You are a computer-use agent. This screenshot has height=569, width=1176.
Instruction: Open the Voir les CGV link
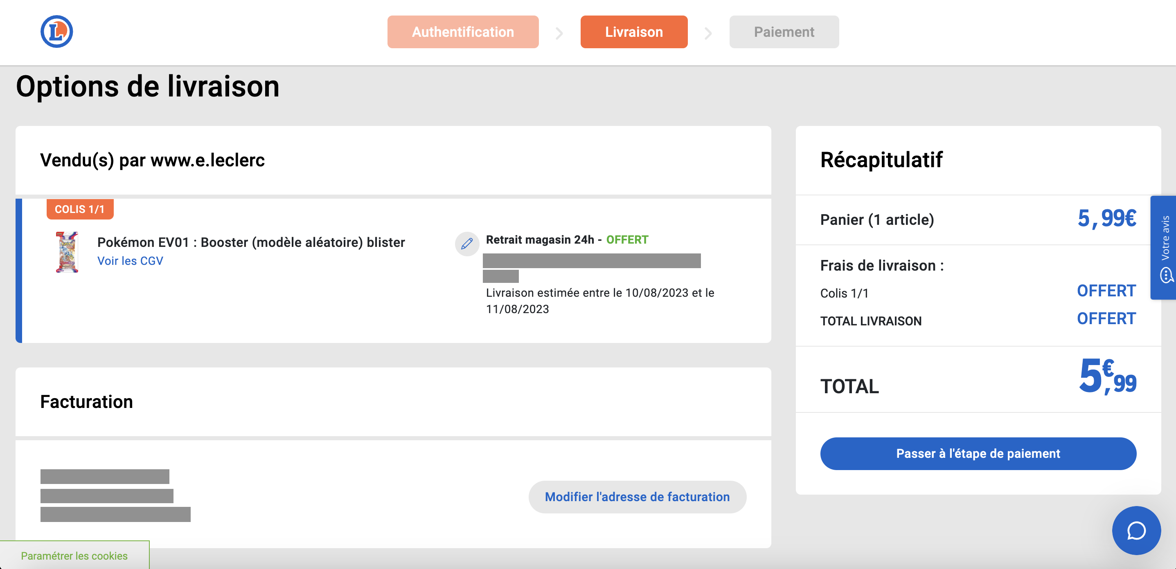130,261
